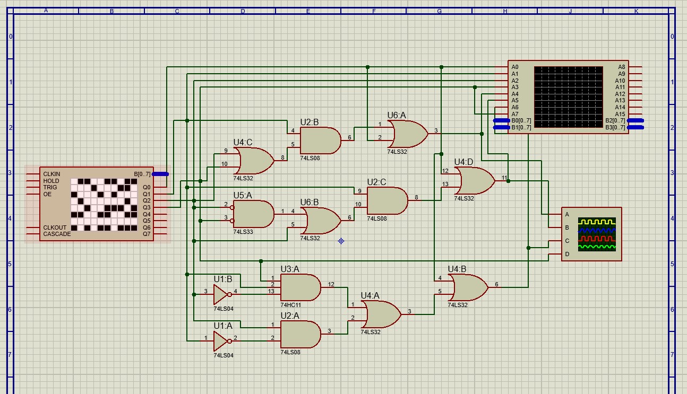Image resolution: width=687 pixels, height=394 pixels.
Task: Select the U2:A AND gate
Action: [x=300, y=334]
